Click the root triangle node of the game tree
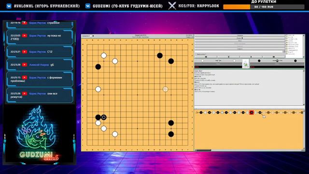Viewport: 309px width, 174px height. (x=197, y=113)
